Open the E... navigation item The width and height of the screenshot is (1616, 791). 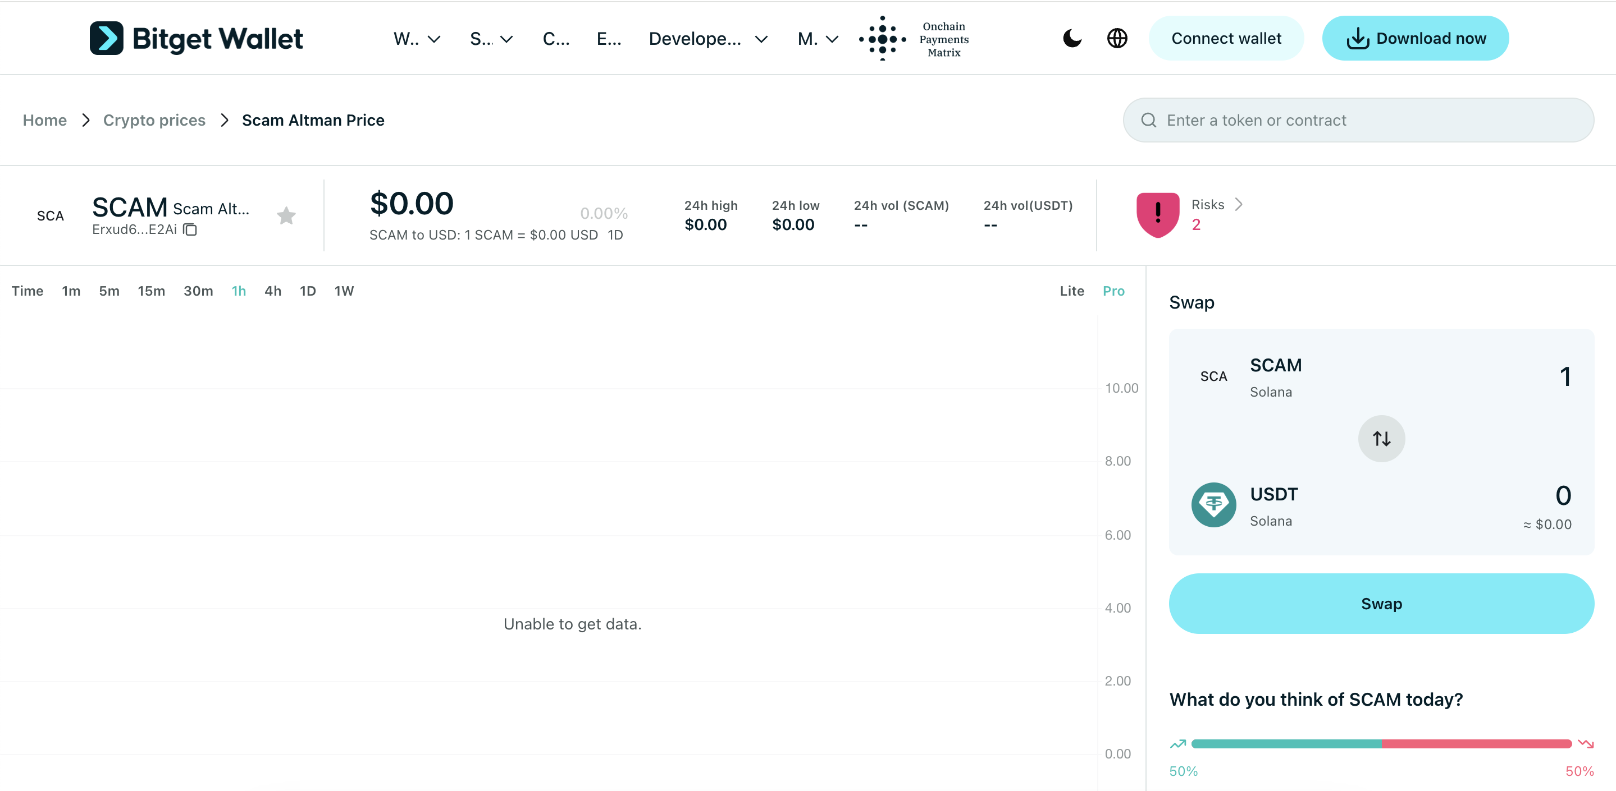609,39
